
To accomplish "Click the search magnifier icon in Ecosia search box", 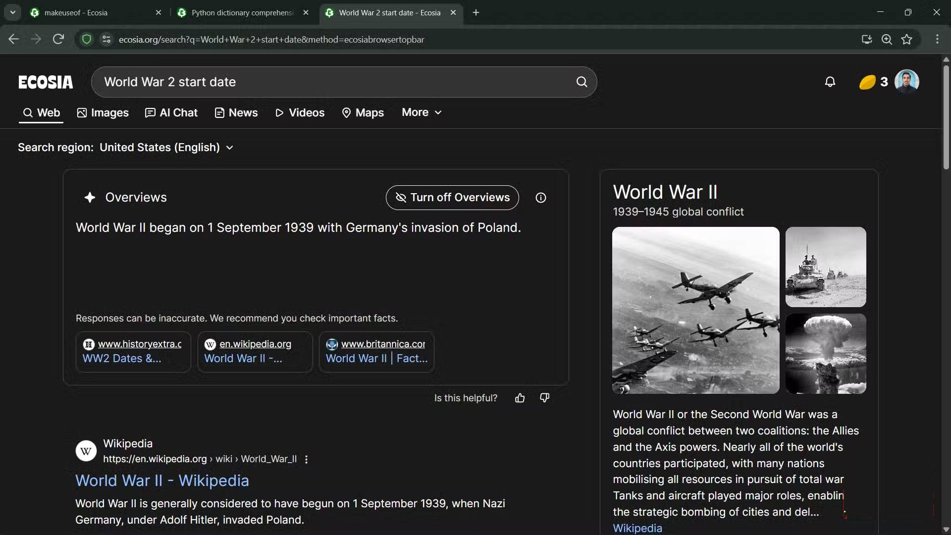I will click(581, 82).
